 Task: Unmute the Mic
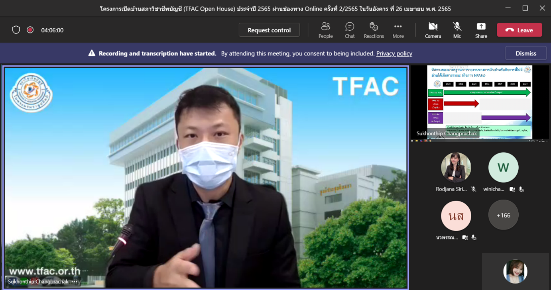pyautogui.click(x=457, y=30)
